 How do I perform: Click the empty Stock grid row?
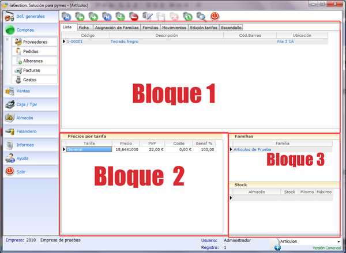pyautogui.click(x=283, y=198)
